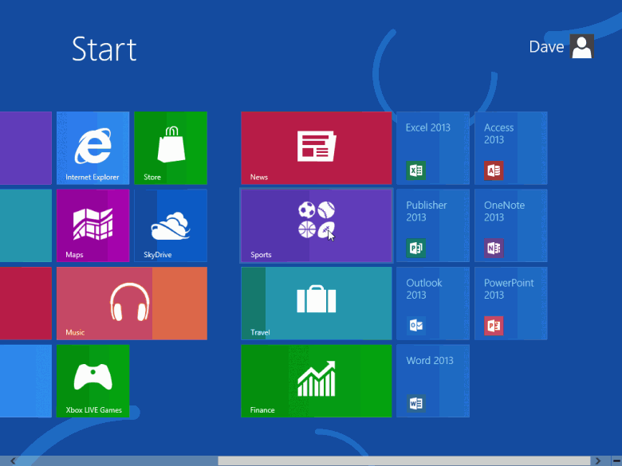
Task: Click the scrollbar left arrow
Action: (x=13, y=461)
